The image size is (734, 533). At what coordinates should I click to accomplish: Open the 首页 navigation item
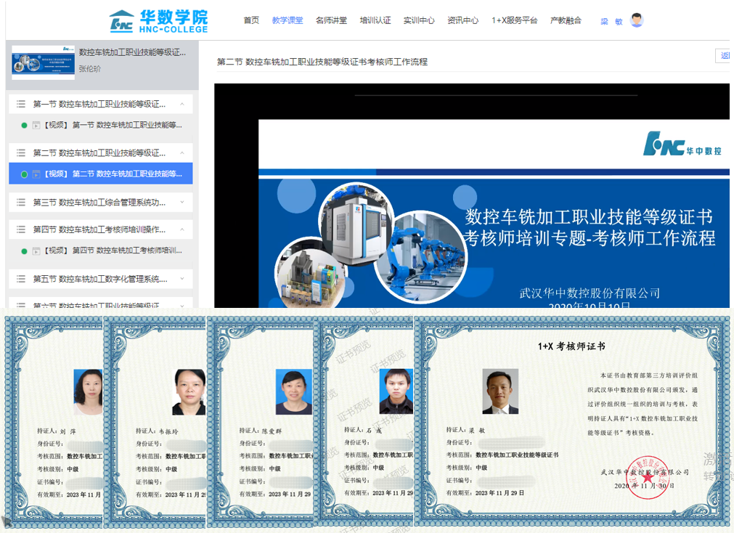pos(251,20)
